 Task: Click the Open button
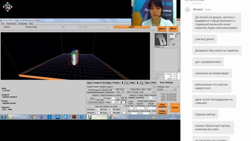click(162, 29)
